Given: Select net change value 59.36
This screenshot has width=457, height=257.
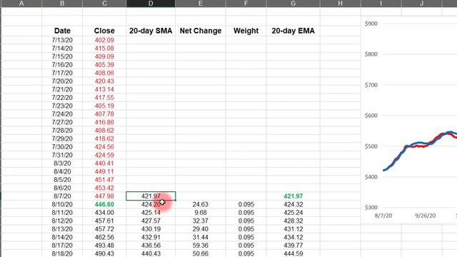Looking at the screenshot, I should click(x=201, y=246).
